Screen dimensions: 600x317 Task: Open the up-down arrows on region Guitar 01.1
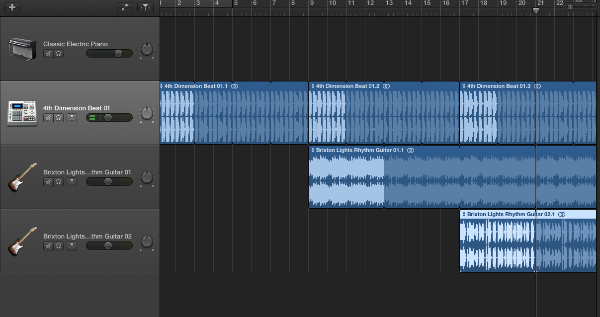pyautogui.click(x=313, y=150)
